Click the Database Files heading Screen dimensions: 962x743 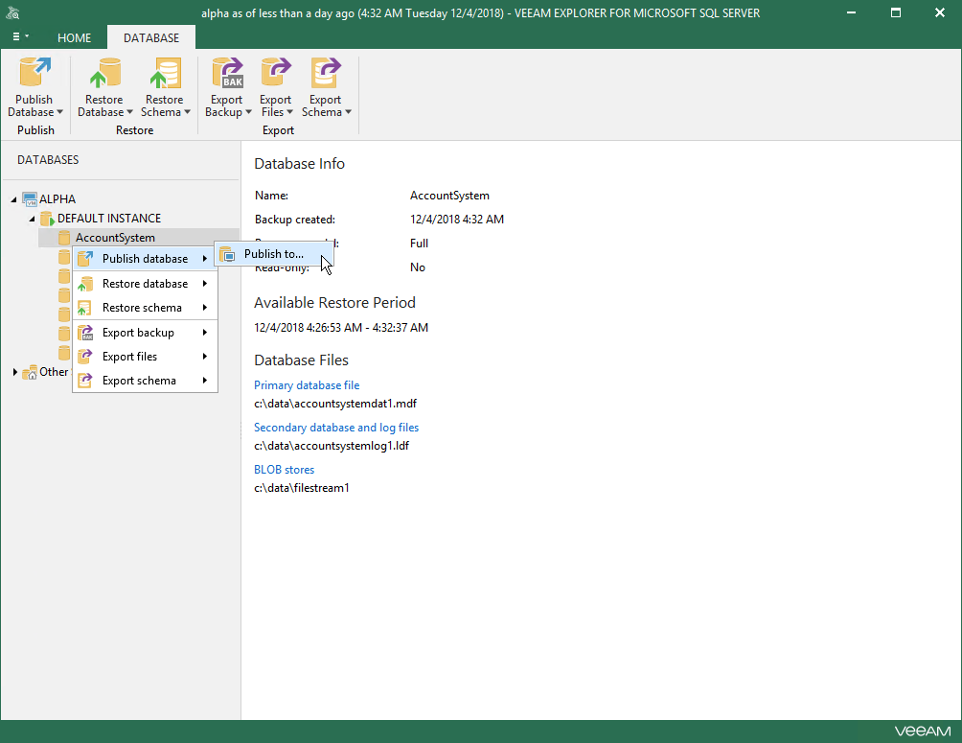point(301,360)
